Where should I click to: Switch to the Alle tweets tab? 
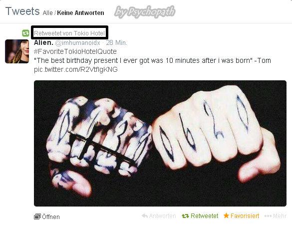tap(48, 13)
